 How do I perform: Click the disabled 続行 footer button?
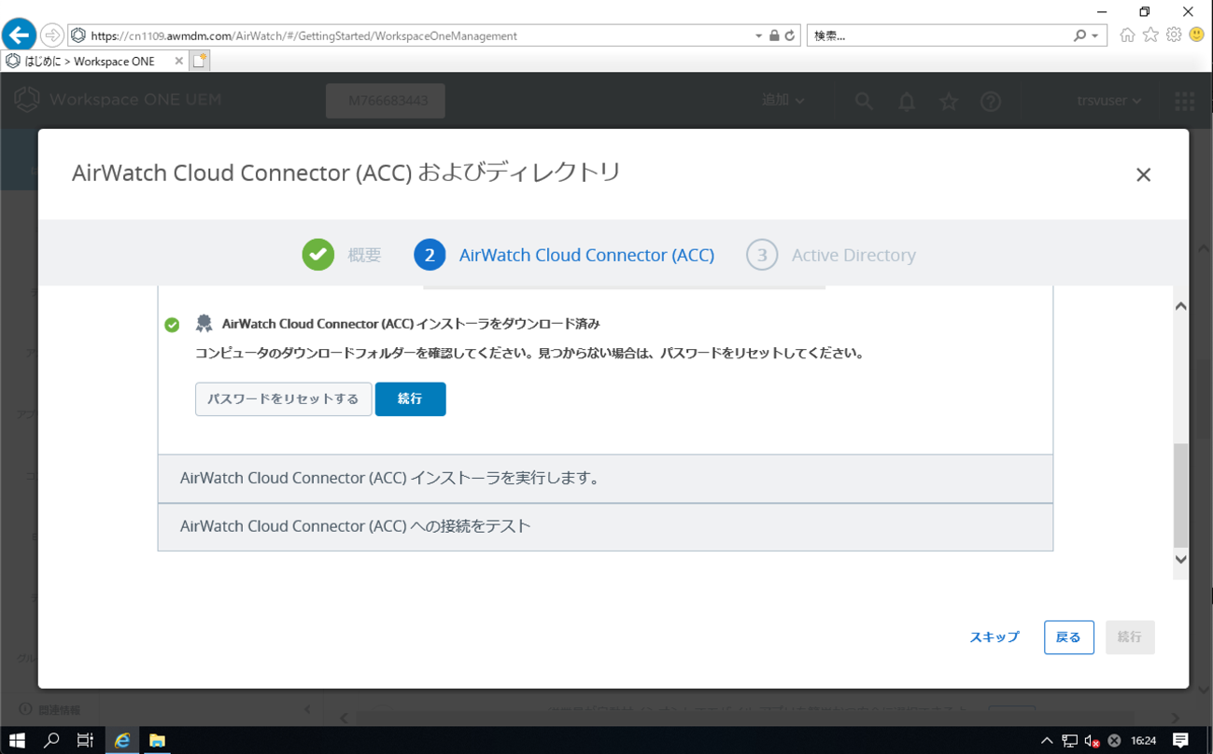click(1130, 637)
